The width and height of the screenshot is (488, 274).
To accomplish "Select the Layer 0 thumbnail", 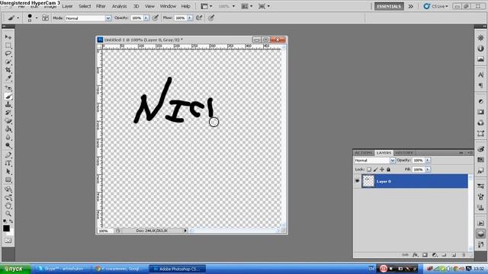I will coord(368,181).
